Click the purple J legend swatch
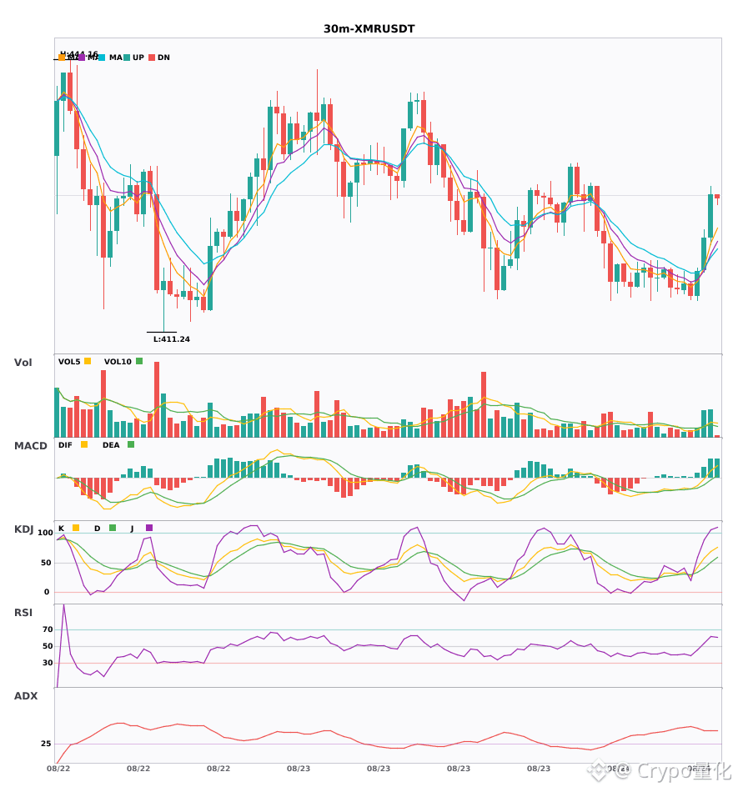 point(149,528)
